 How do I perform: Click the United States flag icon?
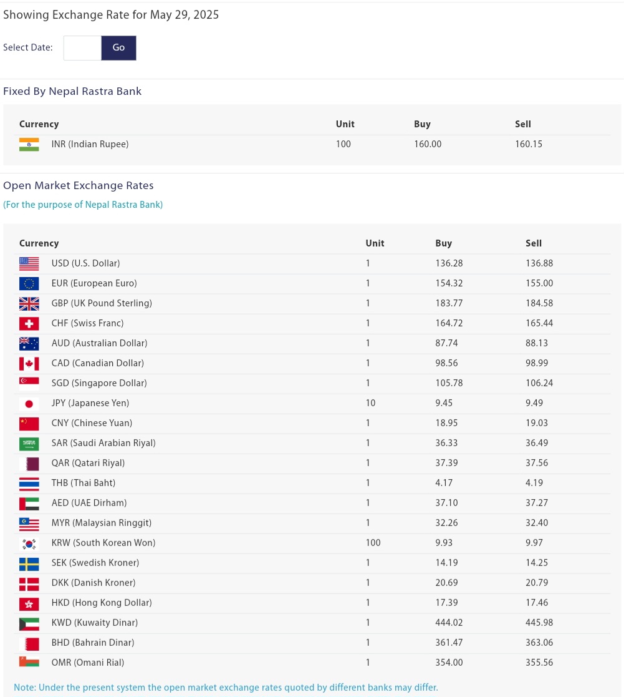(29, 263)
